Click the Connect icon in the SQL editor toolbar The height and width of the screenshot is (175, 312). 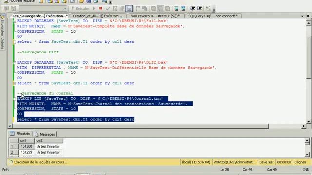pos(6,9)
